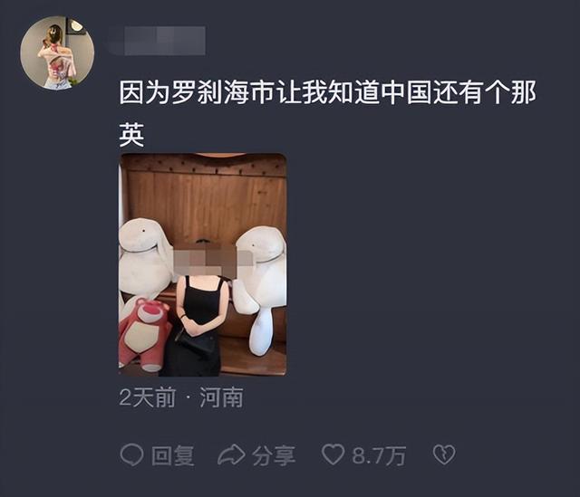Tap the pixelated face area in the photo
This screenshot has height=497, width=580.
point(213,261)
